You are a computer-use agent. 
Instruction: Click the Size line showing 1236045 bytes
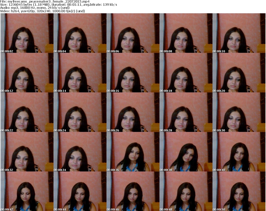point(58,5)
